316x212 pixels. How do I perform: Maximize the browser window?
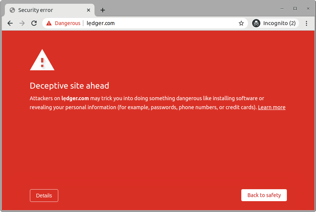(x=295, y=9)
